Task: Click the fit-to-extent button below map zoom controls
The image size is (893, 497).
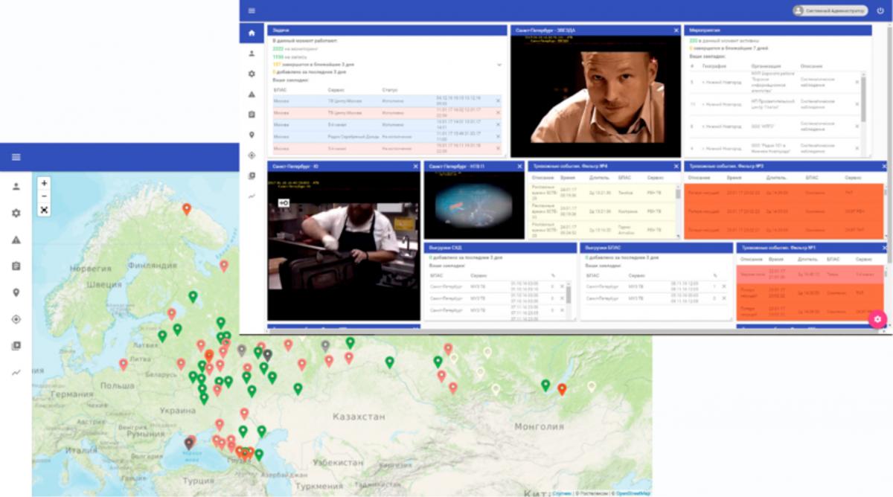Action: tap(44, 211)
